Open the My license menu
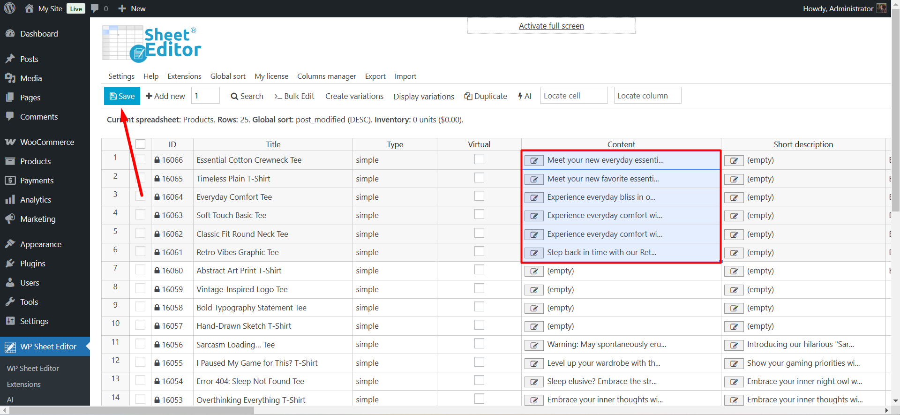The width and height of the screenshot is (900, 415). click(x=271, y=76)
